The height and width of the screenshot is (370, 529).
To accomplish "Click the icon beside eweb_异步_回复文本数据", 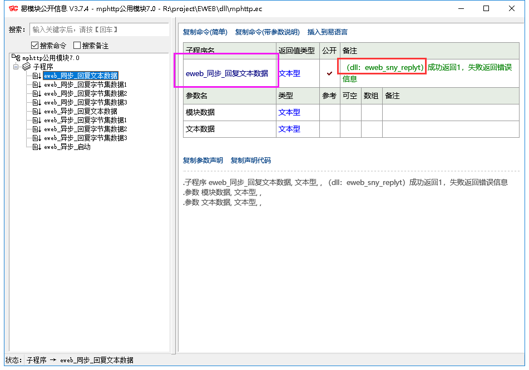I will (37, 111).
